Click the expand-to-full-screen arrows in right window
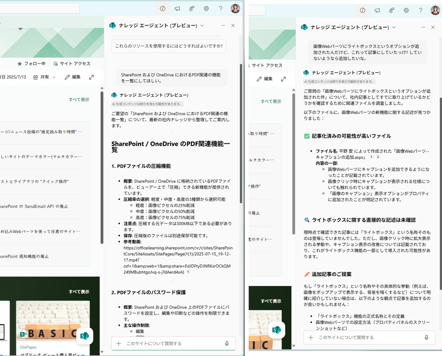442x356 pixels. pyautogui.click(x=283, y=79)
